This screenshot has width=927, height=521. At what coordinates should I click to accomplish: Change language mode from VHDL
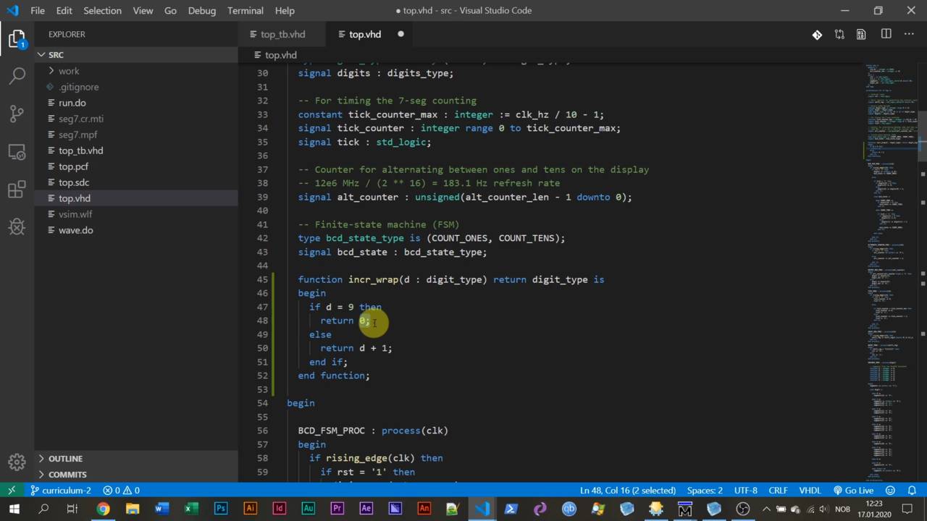[x=810, y=490]
